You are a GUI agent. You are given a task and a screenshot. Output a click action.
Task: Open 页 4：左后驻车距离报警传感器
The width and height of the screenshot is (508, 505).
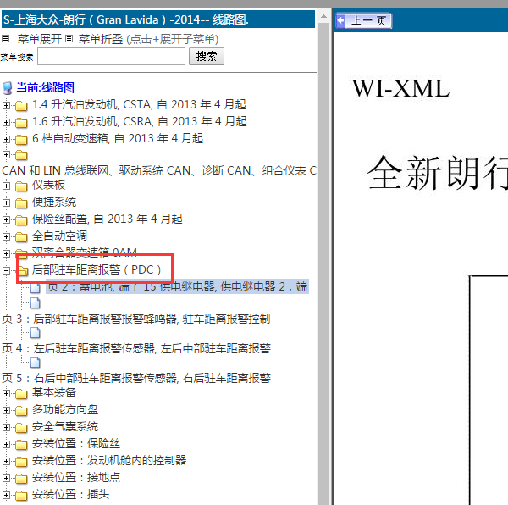(136, 348)
